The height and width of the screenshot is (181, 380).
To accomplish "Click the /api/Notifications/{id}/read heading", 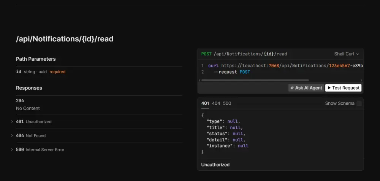I will pyautogui.click(x=65, y=39).
